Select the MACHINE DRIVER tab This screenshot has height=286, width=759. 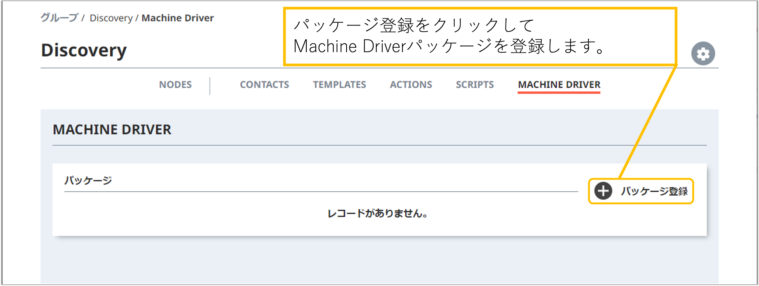559,85
